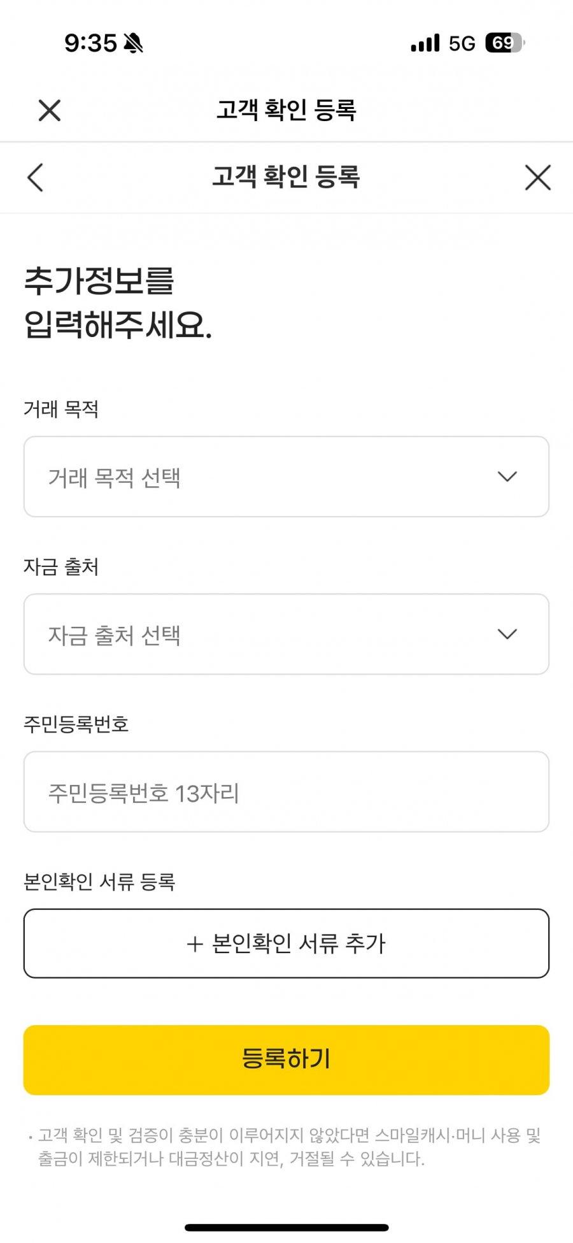The width and height of the screenshot is (573, 1243).
Task: Open the 자금 출처 선택 dropdown
Action: point(286,634)
